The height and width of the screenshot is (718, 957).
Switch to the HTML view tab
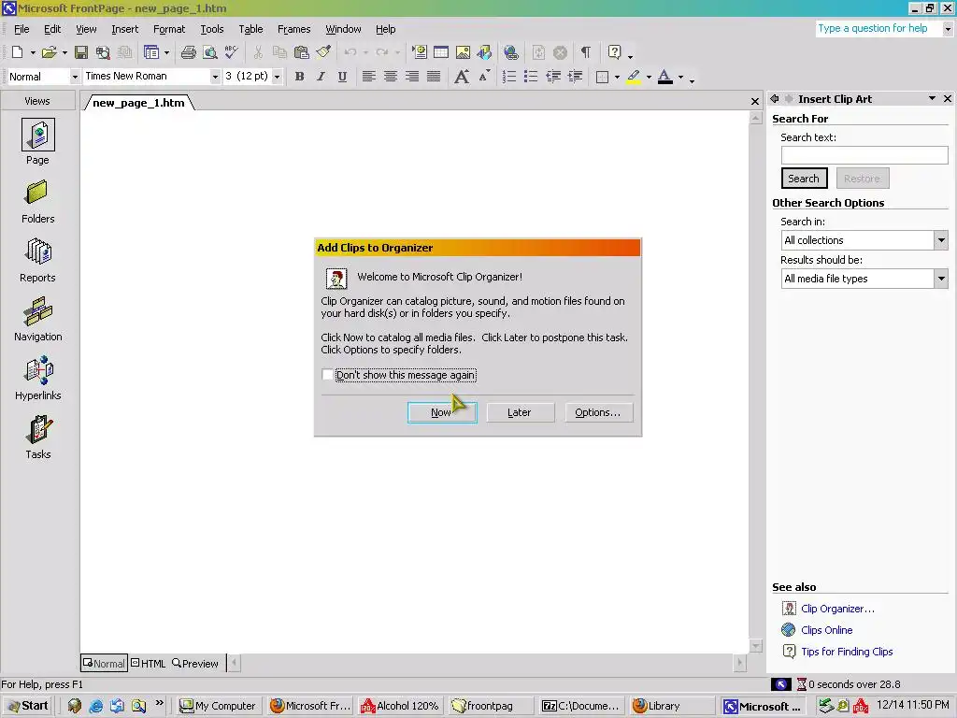coord(149,663)
